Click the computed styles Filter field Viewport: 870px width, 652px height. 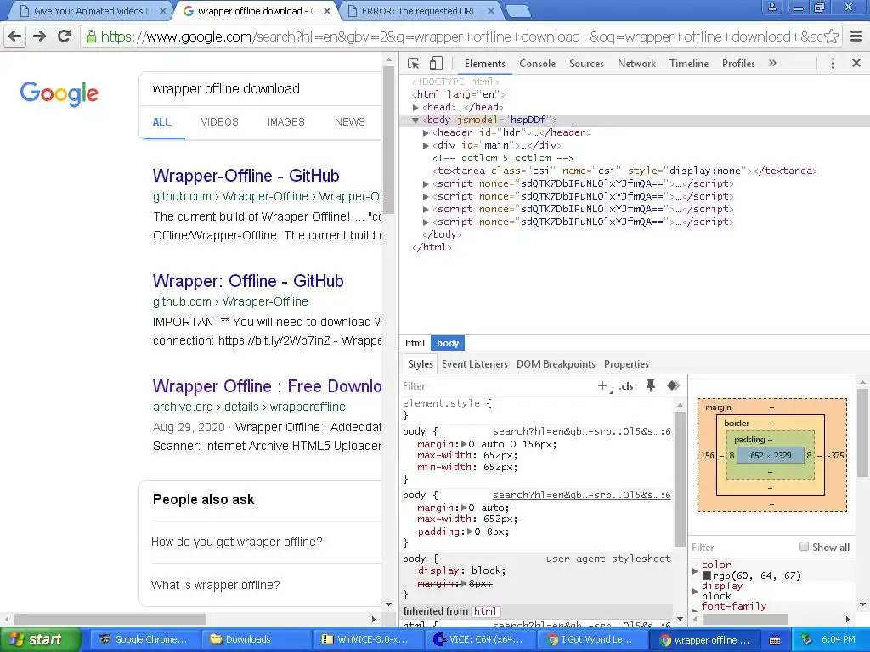(743, 548)
